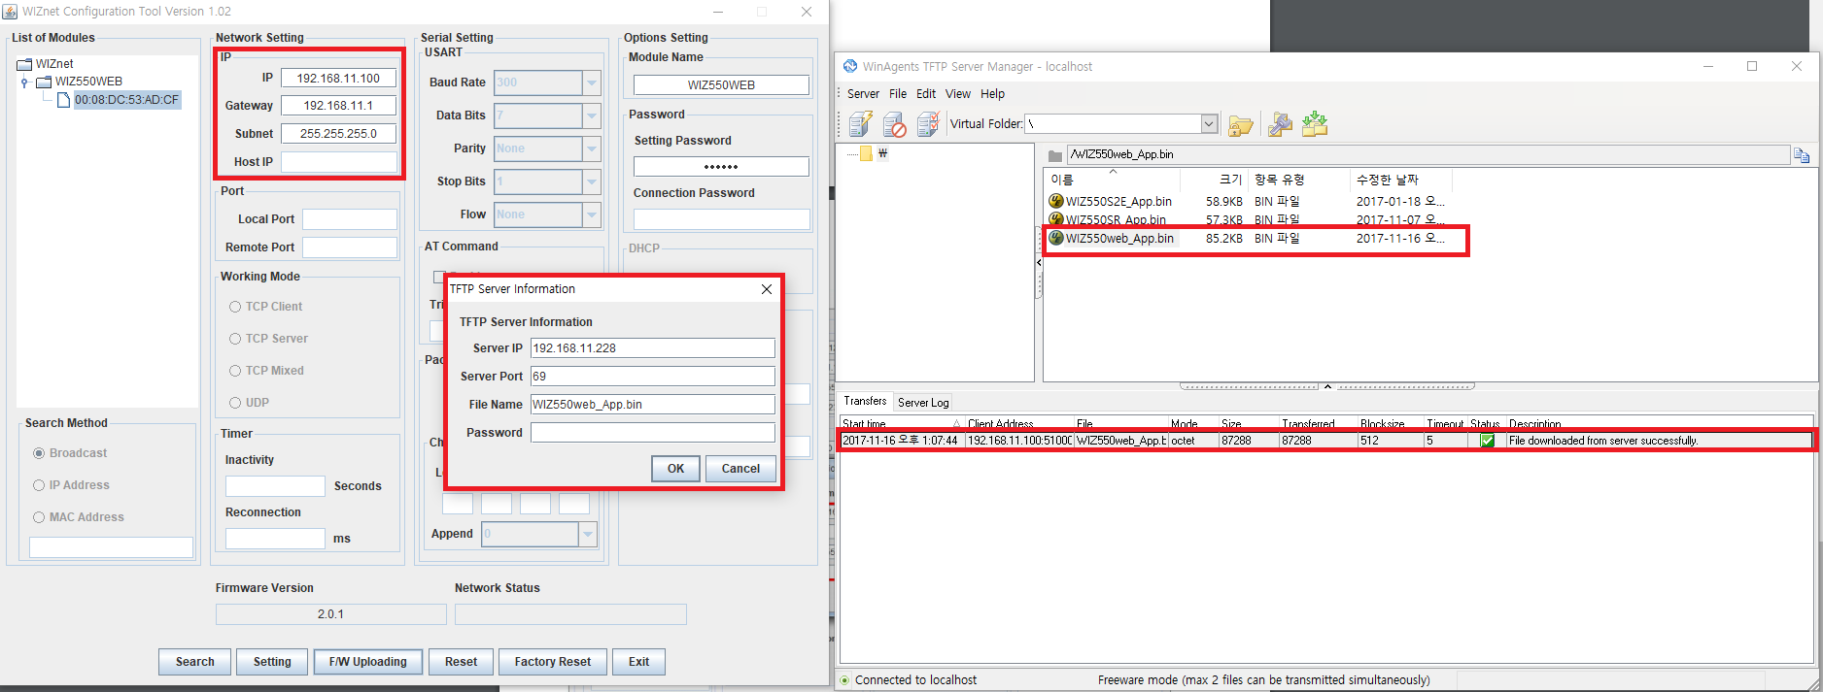The width and height of the screenshot is (1823, 692).
Task: Collapse the WIZ550WEB tree node
Action: (24, 82)
